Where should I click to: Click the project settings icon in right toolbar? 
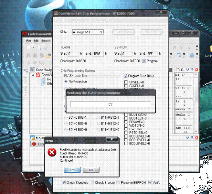pos(179,55)
